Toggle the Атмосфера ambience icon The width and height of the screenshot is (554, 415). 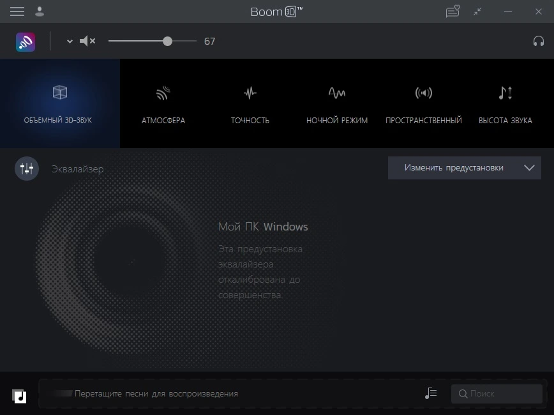click(163, 93)
